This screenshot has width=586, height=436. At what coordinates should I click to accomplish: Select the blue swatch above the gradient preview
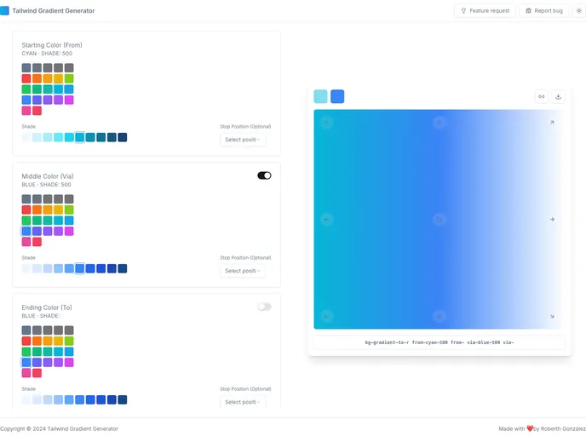coord(337,96)
